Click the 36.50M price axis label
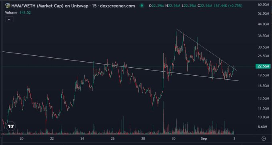 coord(263,36)
